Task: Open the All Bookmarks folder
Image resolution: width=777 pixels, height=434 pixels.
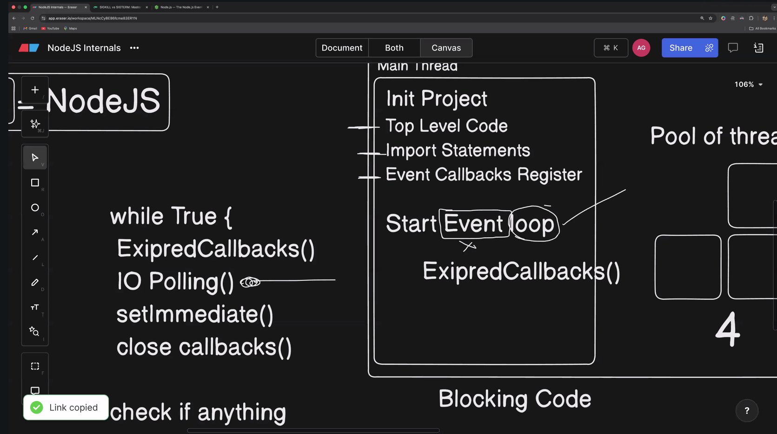Action: point(762,28)
